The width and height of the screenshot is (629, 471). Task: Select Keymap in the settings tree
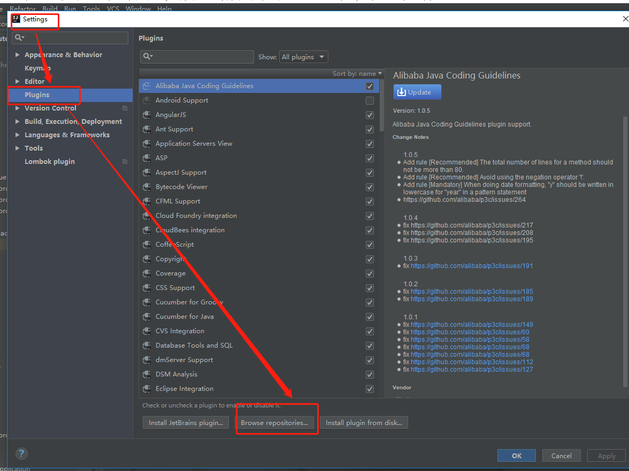(37, 68)
